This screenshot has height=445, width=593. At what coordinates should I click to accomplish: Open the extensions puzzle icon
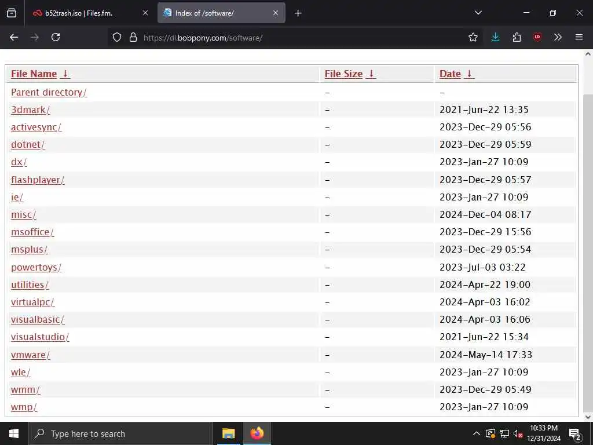[517, 37]
